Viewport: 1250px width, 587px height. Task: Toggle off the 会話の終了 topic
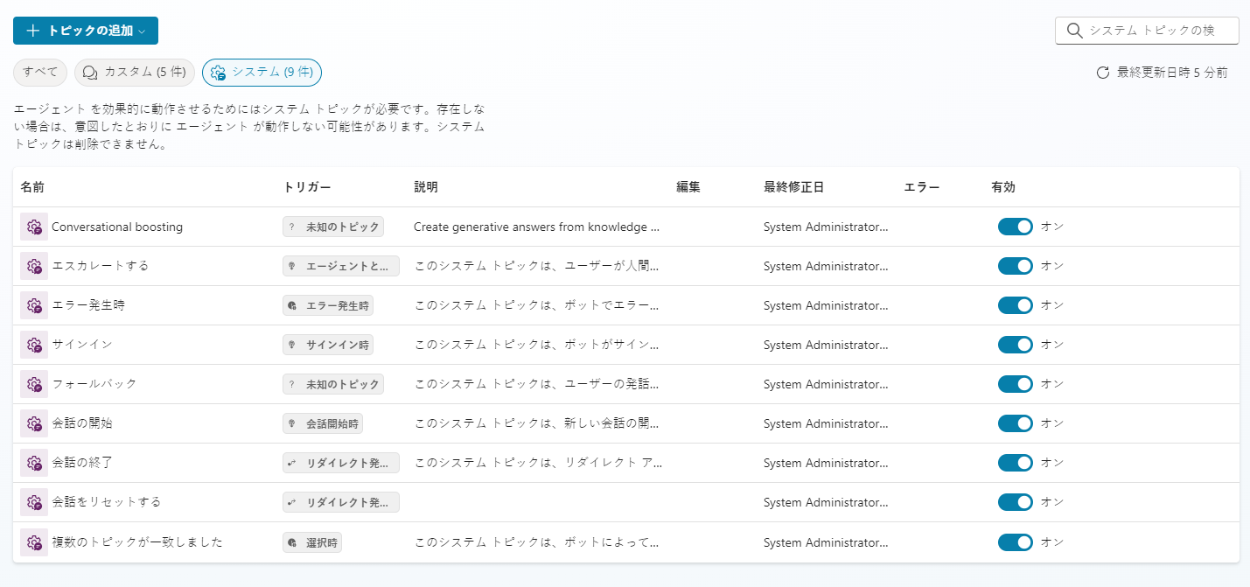pos(1015,463)
